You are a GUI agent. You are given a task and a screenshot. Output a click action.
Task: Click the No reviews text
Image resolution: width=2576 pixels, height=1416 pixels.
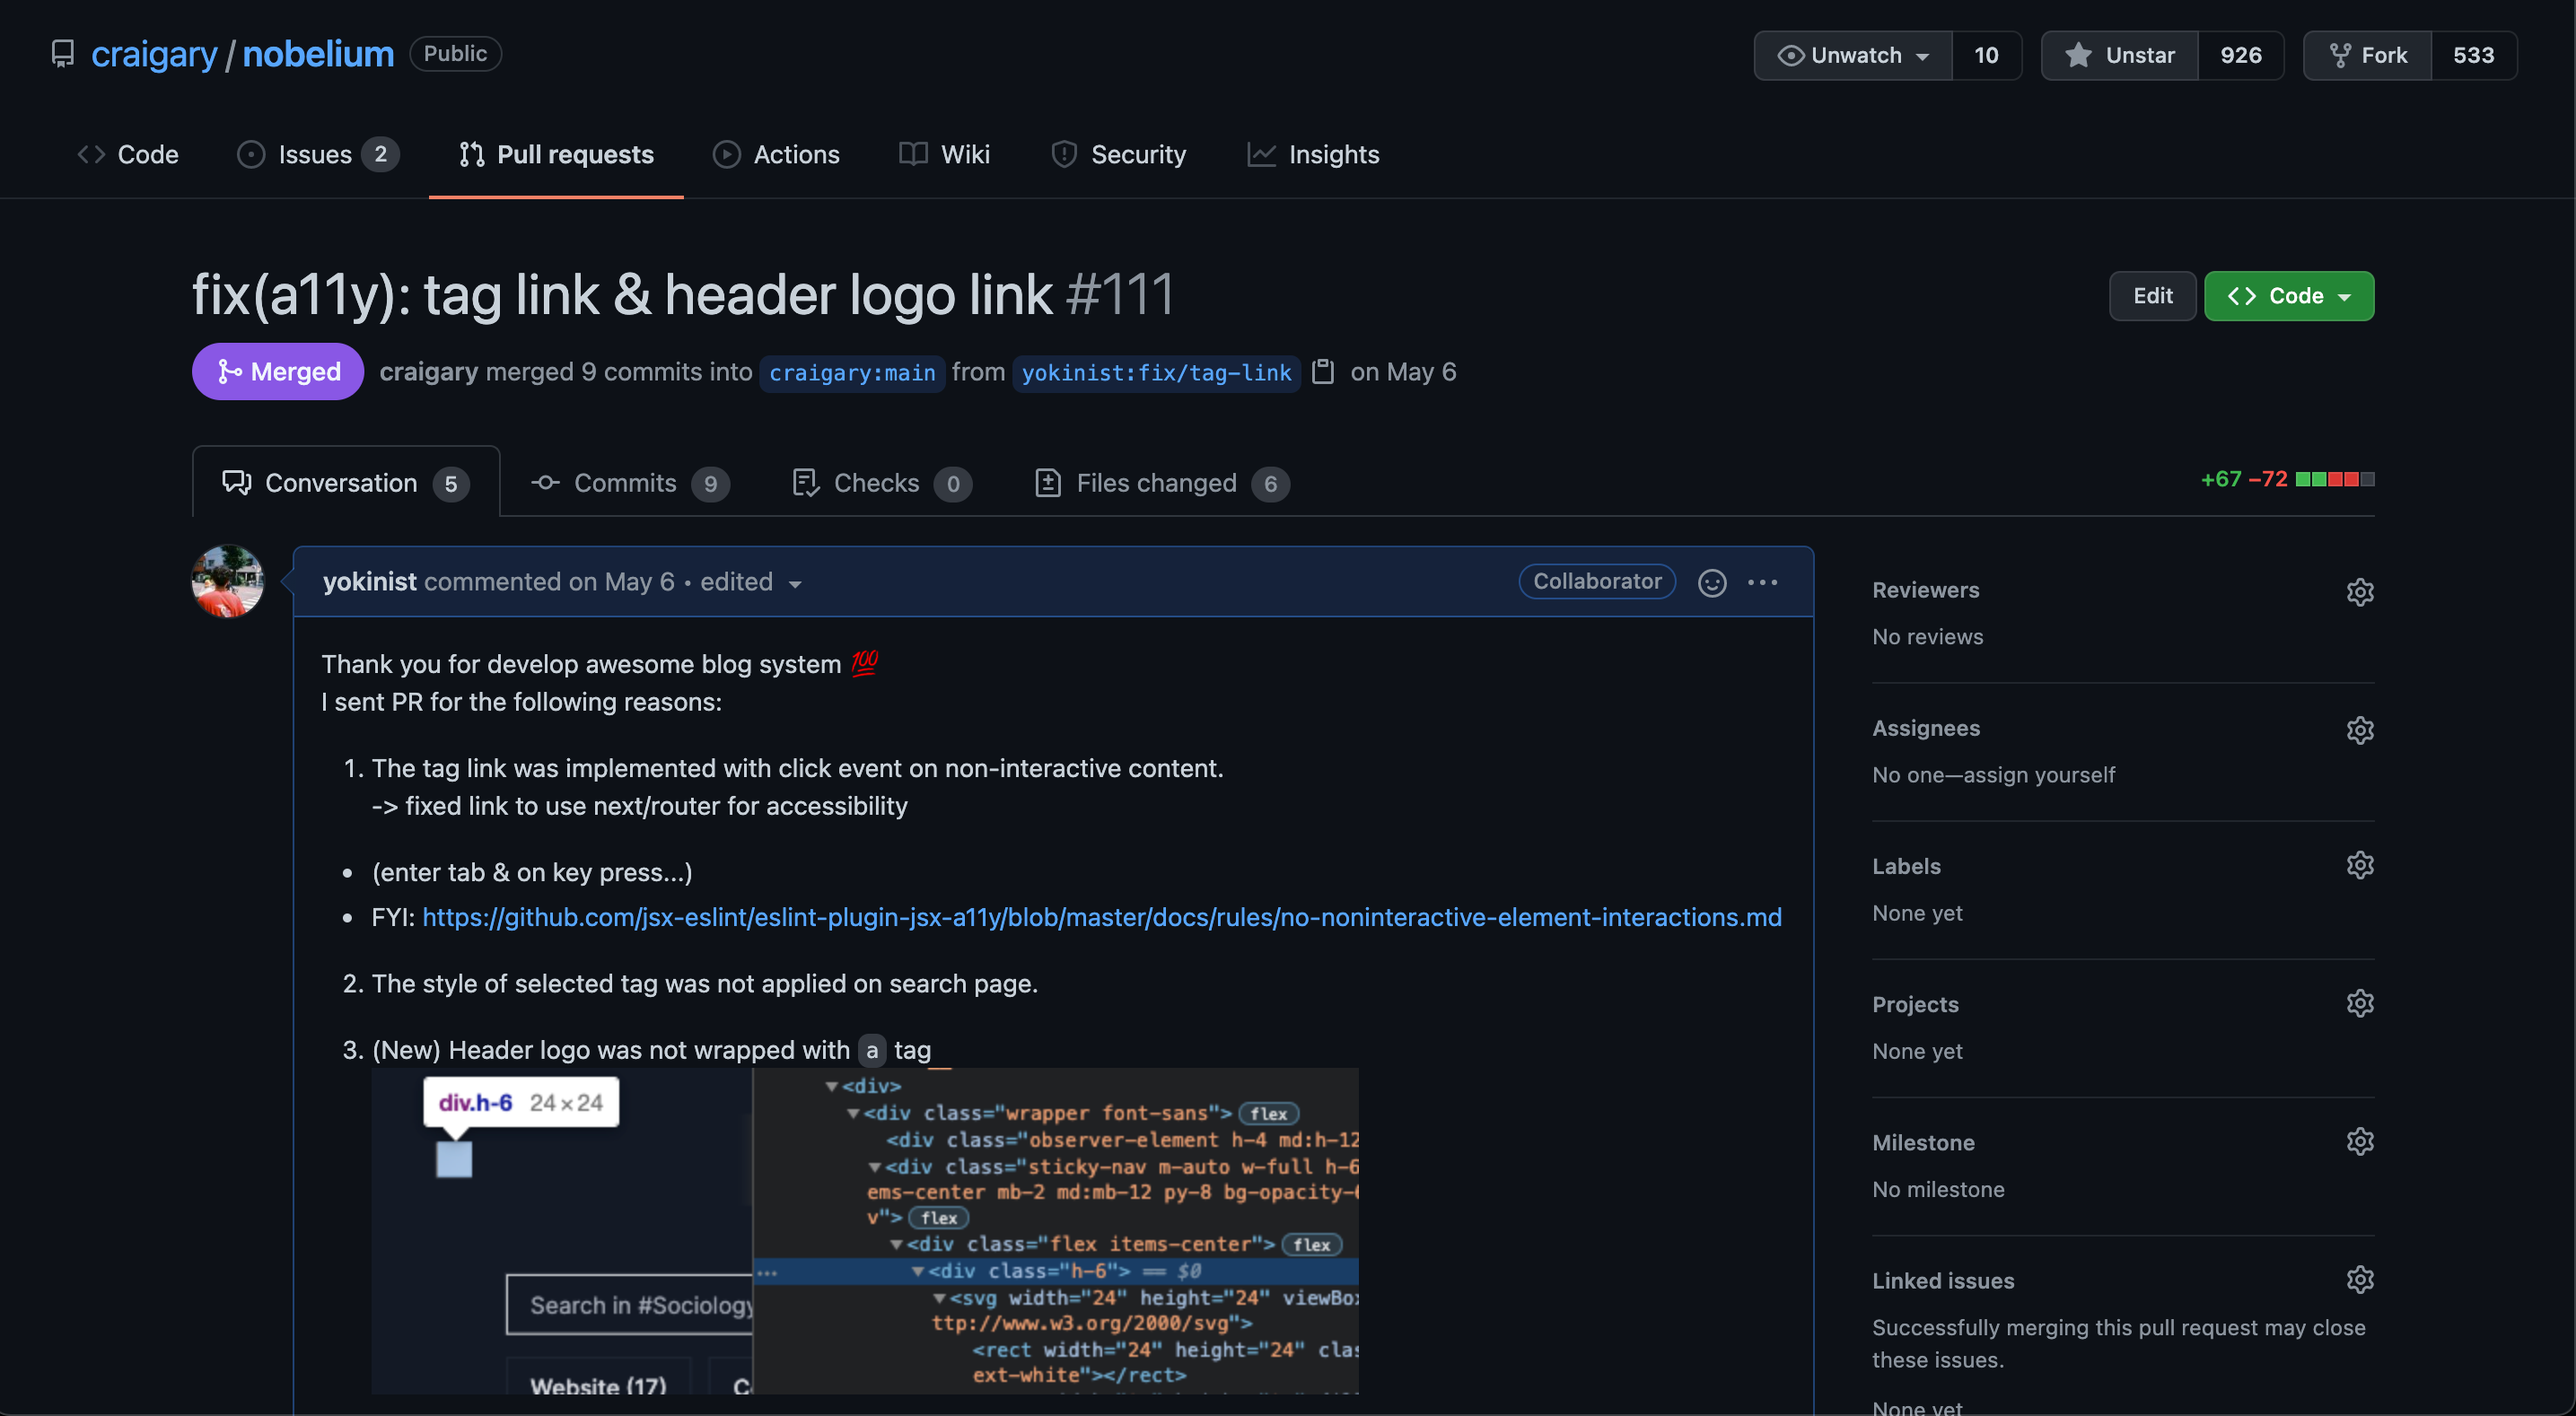tap(1927, 637)
